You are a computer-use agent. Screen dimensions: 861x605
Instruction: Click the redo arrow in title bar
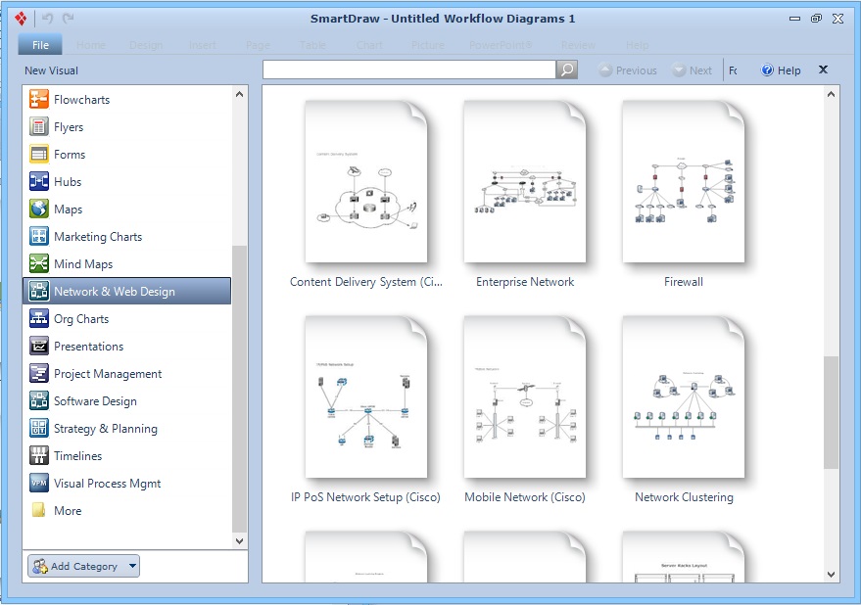pyautogui.click(x=69, y=19)
